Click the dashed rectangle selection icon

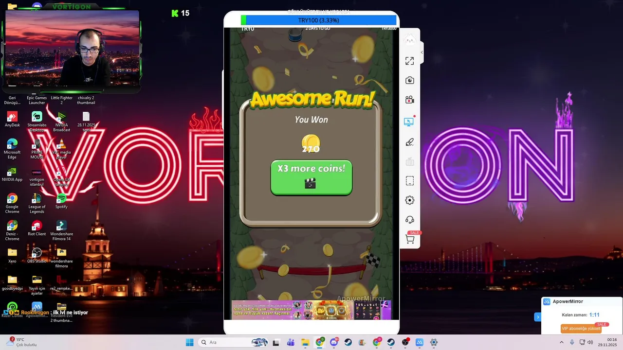[x=410, y=181]
